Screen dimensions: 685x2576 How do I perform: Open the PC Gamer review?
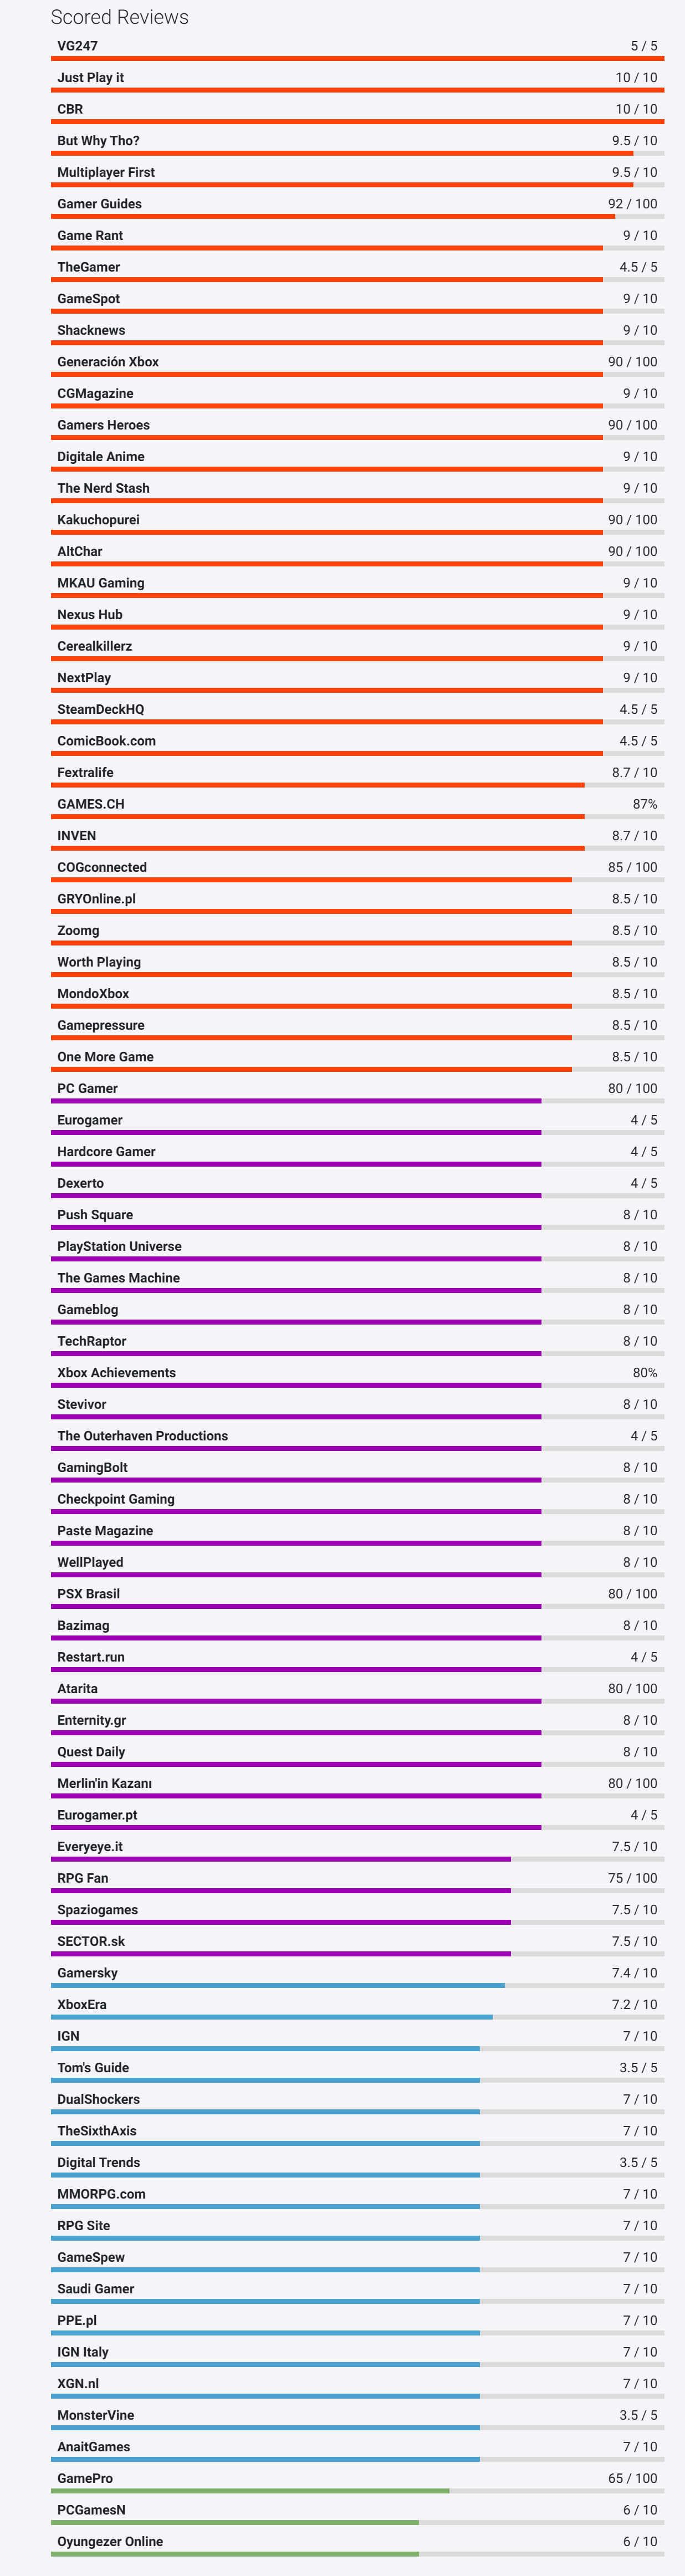pos(87,1089)
